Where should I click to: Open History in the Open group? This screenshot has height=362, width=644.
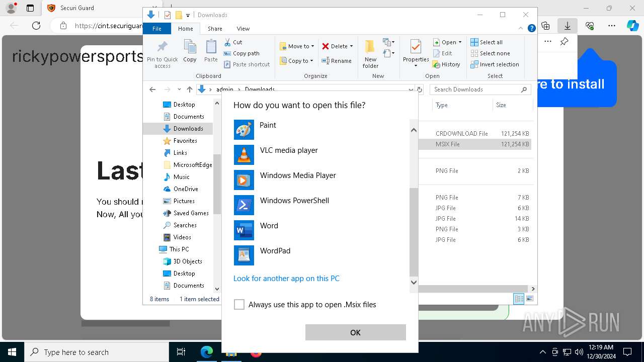[x=446, y=64]
